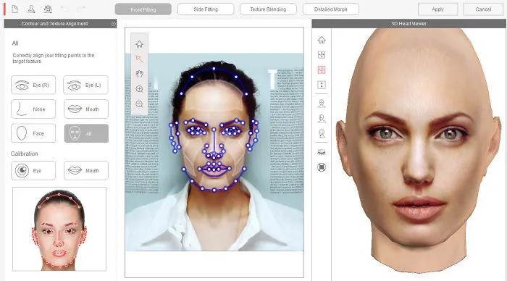
Task: Click the move/pan arrows icon in 3D viewer
Action: pos(322,54)
